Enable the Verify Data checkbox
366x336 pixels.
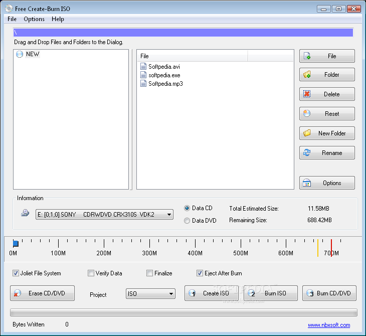[x=91, y=273]
